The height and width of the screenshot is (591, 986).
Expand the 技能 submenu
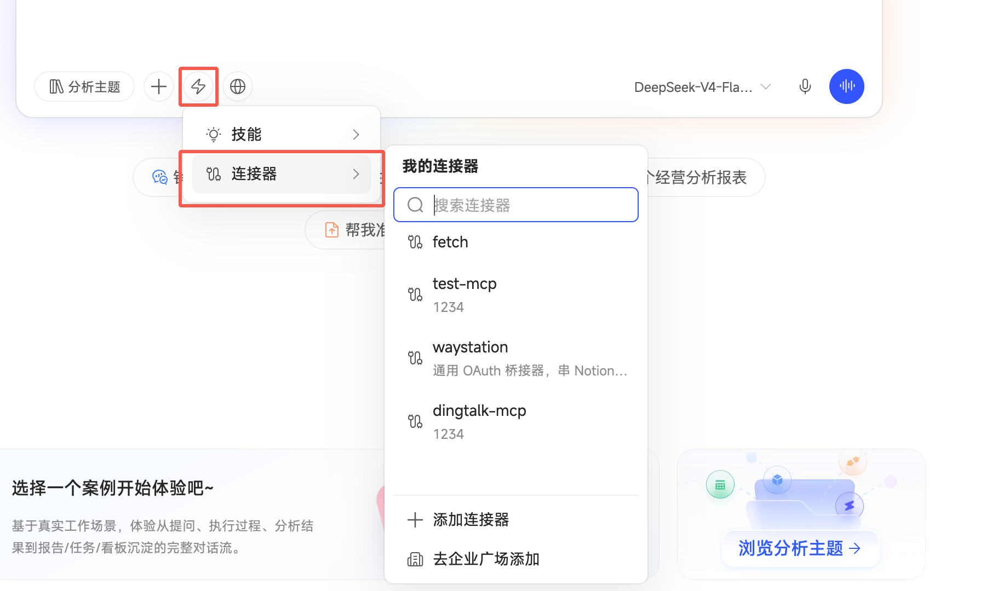[x=282, y=134]
